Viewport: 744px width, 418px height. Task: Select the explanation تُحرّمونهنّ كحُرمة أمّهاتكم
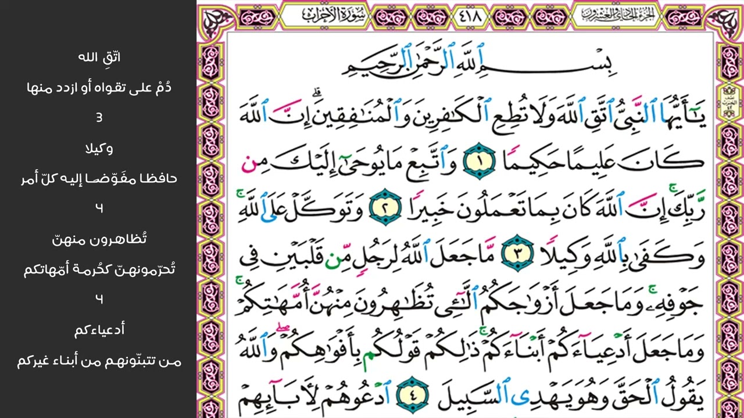coord(99,269)
